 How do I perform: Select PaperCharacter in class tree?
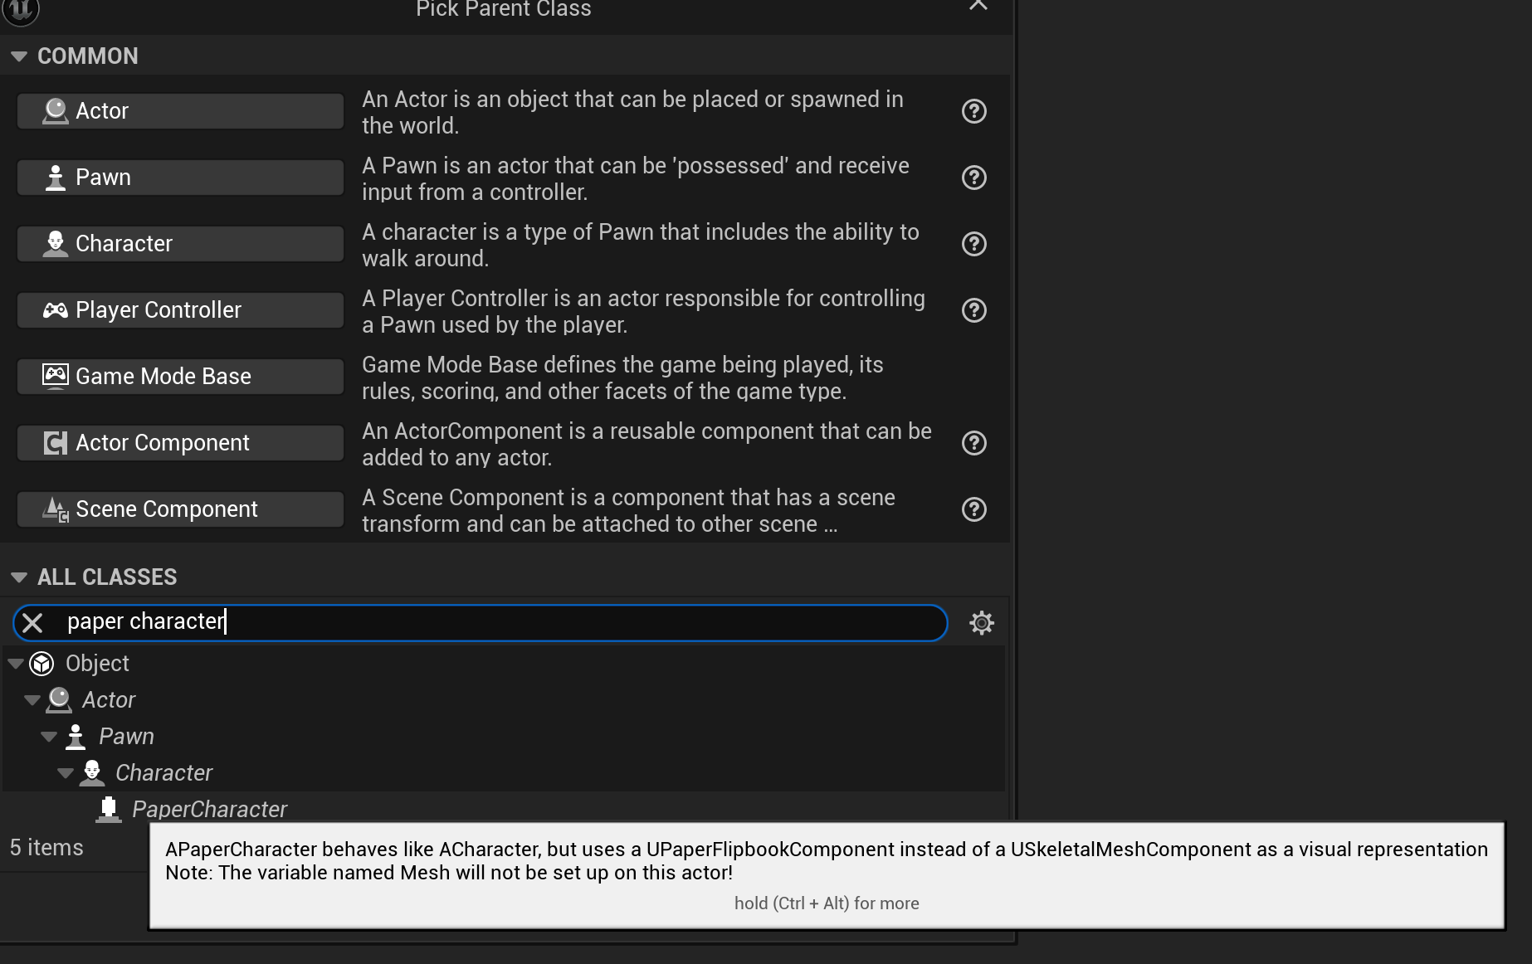tap(209, 809)
